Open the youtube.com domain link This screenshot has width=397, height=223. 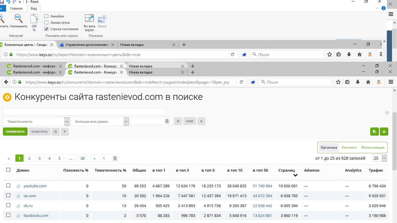point(35,186)
